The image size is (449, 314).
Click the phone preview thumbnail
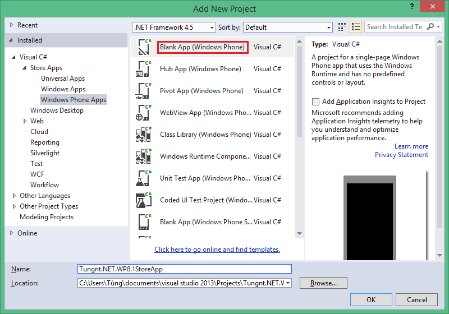[370, 218]
